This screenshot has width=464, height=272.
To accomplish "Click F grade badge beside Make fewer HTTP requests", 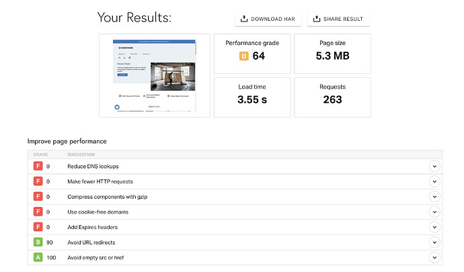I will pyautogui.click(x=38, y=181).
